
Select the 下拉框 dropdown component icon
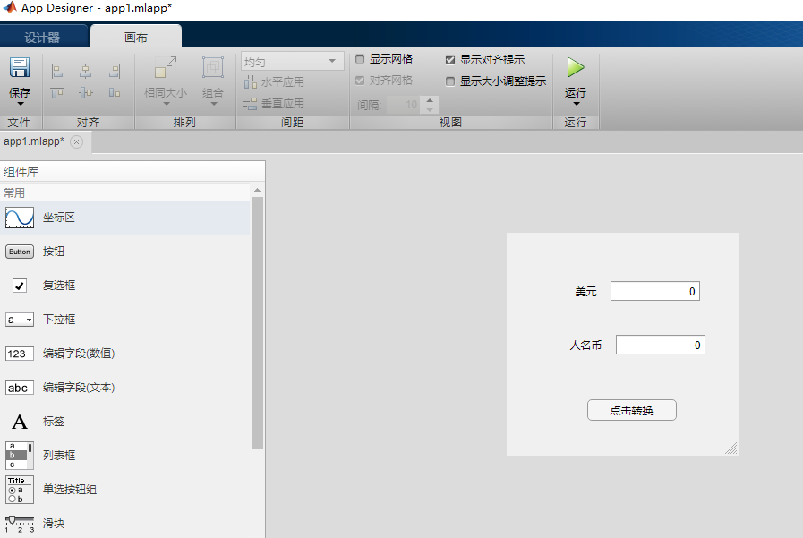tap(20, 320)
